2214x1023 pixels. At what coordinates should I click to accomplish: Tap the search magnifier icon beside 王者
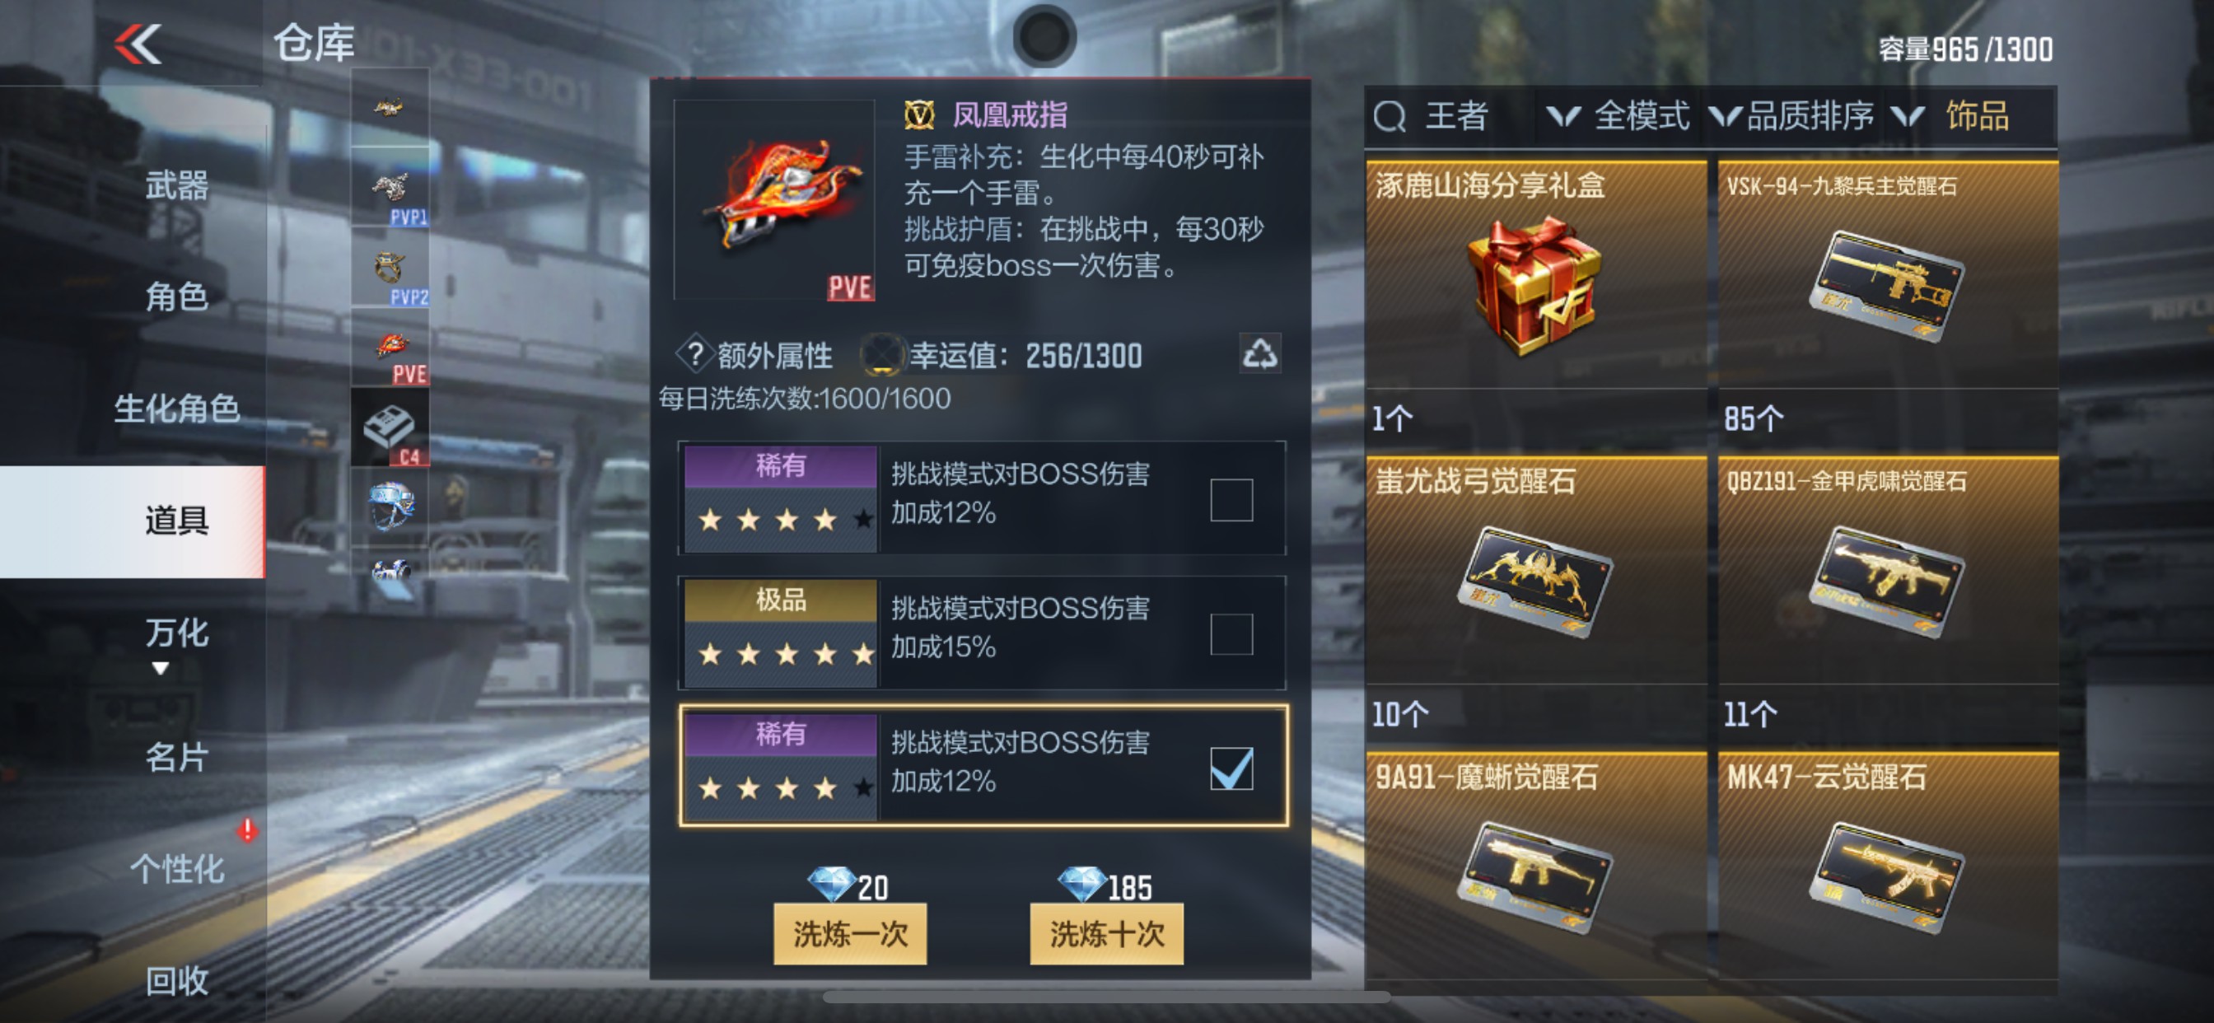point(1389,116)
